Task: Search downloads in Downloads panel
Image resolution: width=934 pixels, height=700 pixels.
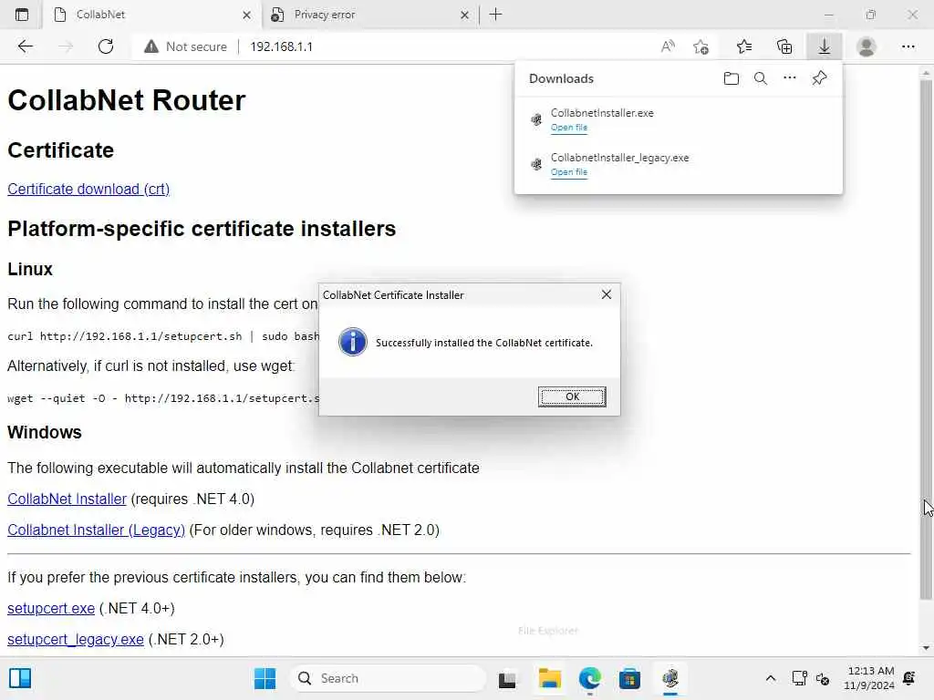Action: pyautogui.click(x=760, y=78)
